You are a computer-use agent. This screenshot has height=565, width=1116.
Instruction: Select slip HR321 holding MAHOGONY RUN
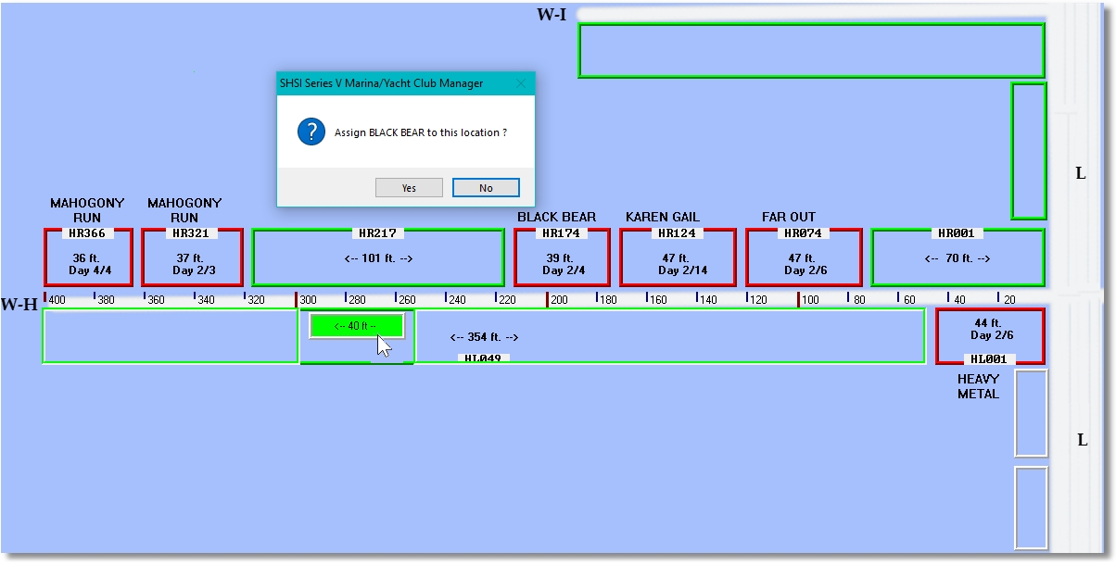pyautogui.click(x=190, y=257)
